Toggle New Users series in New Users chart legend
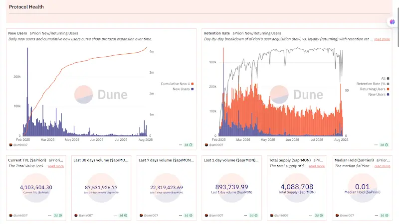The width and height of the screenshot is (399, 224). coord(183,89)
